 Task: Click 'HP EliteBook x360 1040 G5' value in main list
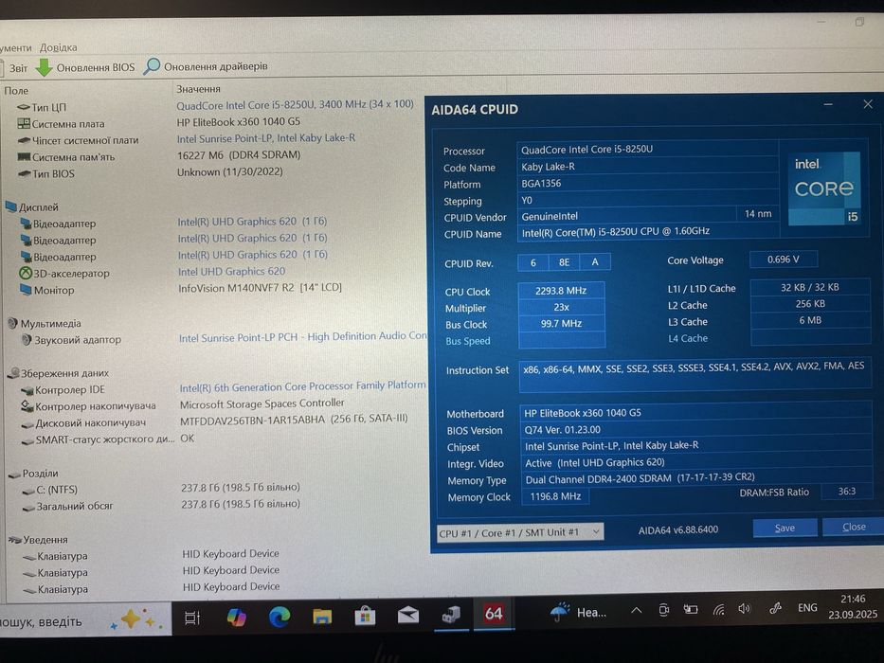[239, 122]
